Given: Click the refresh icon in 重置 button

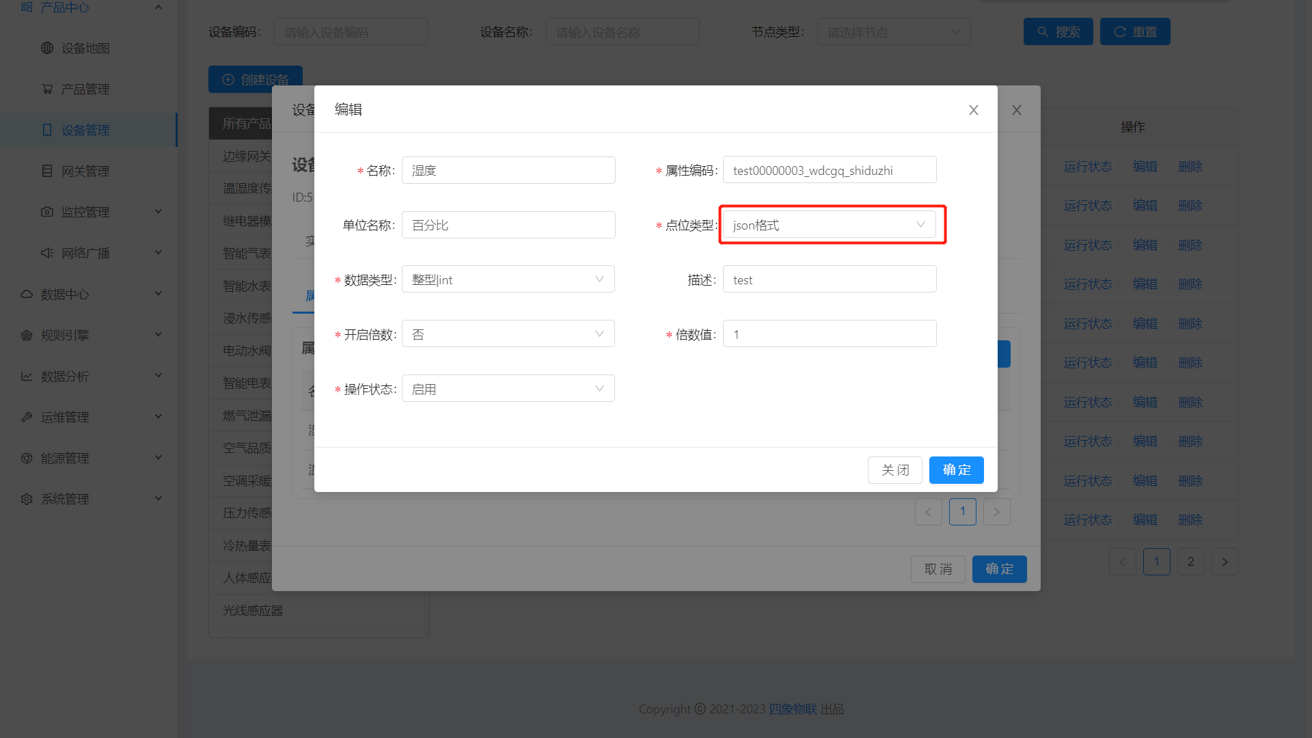Looking at the screenshot, I should click(x=1120, y=31).
